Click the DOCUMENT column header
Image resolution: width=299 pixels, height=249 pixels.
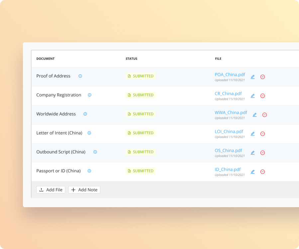pos(46,58)
